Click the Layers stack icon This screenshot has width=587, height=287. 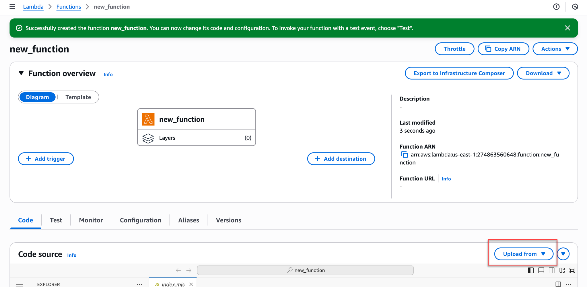pos(148,138)
